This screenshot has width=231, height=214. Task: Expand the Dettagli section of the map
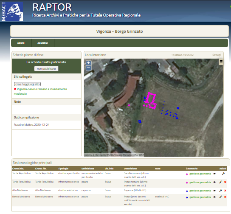pyautogui.click(x=217, y=55)
